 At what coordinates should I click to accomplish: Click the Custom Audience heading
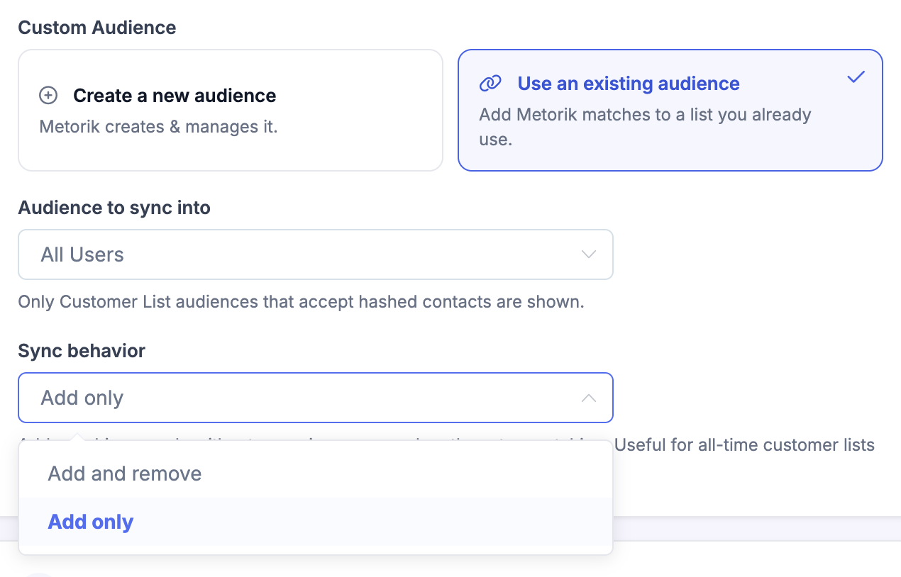click(97, 28)
